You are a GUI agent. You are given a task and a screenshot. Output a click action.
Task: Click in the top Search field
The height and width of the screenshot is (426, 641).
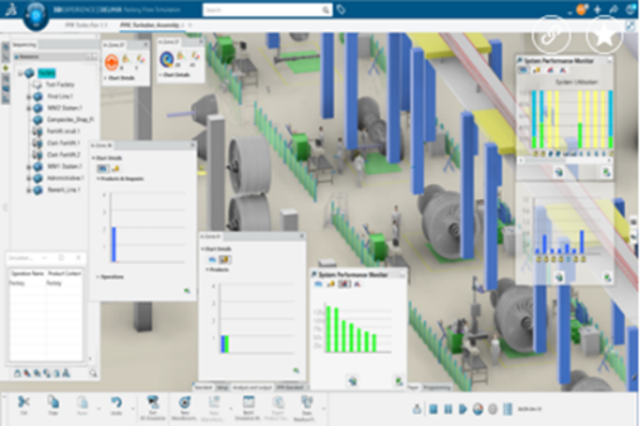click(x=265, y=10)
